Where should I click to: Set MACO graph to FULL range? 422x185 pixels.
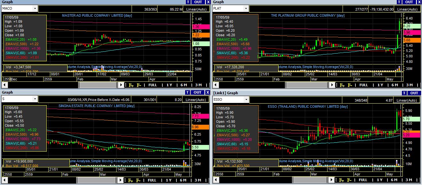152,85
